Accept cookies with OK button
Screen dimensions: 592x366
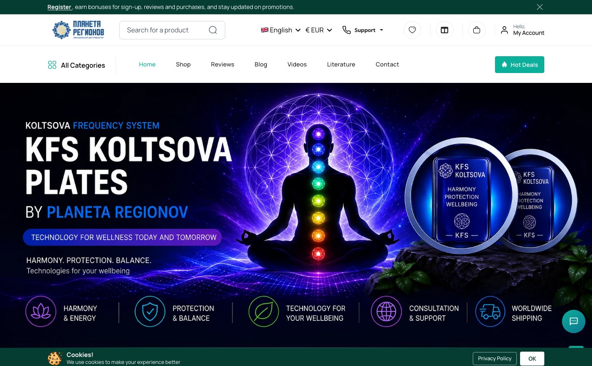[532, 359]
